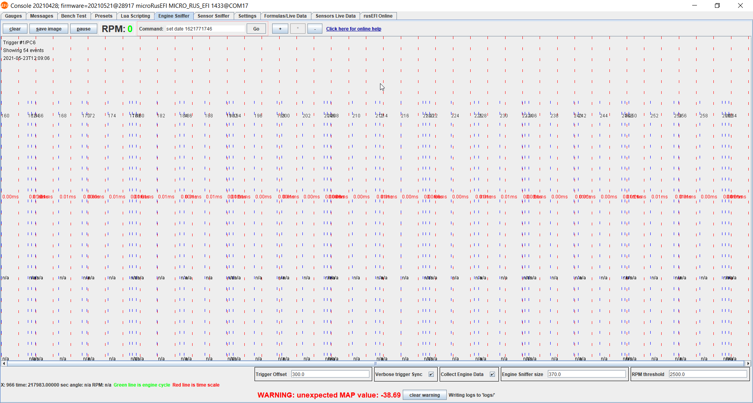Zoom in with the plus button

[280, 29]
